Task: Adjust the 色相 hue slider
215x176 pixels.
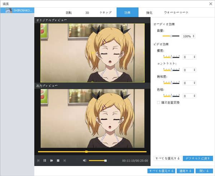Action: pyautogui.click(x=171, y=96)
